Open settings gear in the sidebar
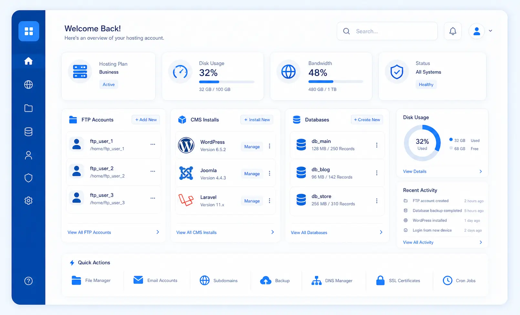The width and height of the screenshot is (520, 315). tap(28, 201)
